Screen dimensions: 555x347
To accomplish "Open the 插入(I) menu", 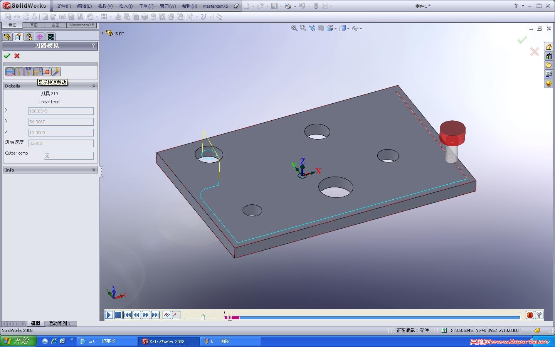I will [126, 6].
